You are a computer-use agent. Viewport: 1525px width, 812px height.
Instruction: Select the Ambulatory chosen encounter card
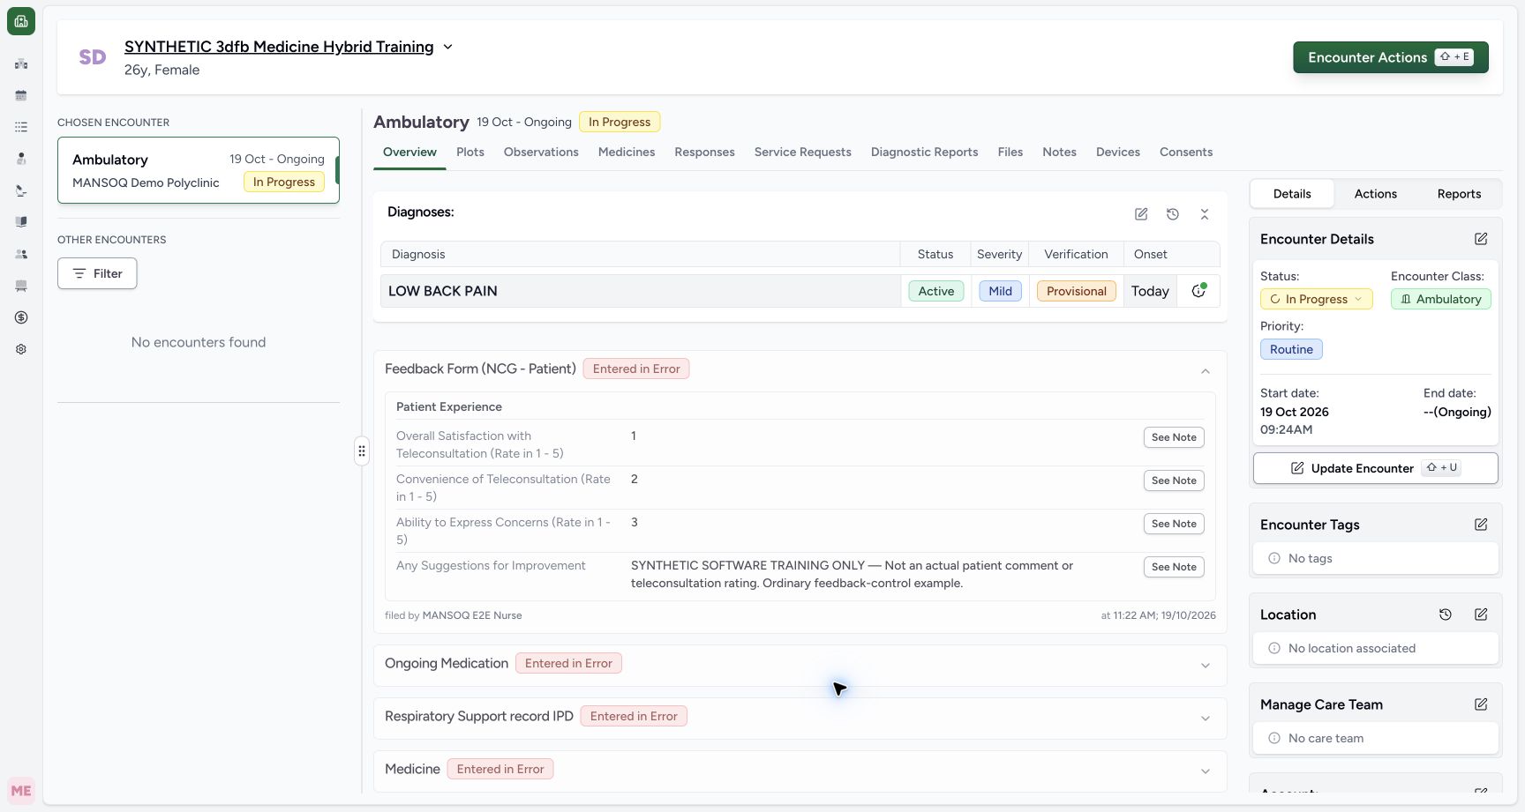[199, 170]
